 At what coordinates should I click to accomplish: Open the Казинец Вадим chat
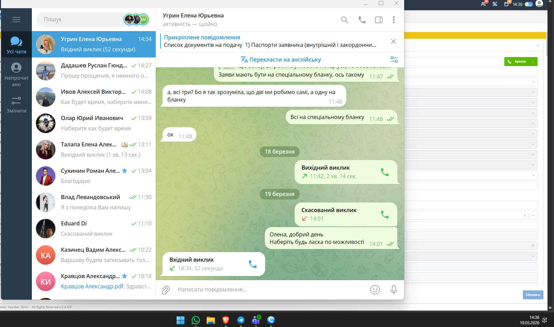coord(94,255)
